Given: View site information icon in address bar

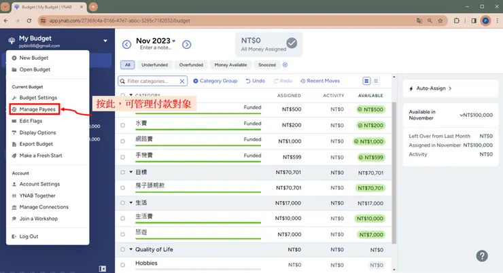Looking at the screenshot, I should tap(43, 20).
